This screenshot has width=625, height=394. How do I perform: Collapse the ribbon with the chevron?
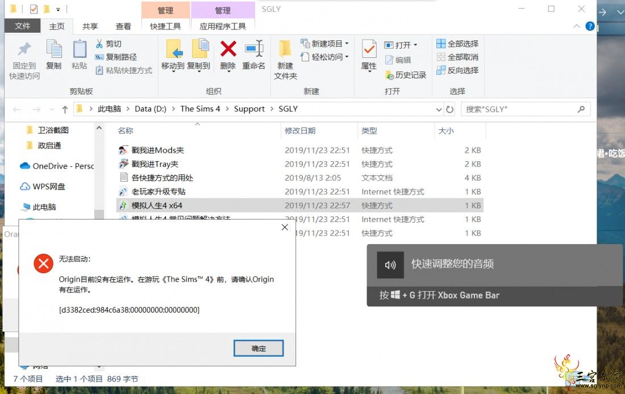(576, 26)
